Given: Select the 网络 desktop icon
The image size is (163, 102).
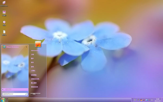Looking at the screenshot, I should (4, 23).
